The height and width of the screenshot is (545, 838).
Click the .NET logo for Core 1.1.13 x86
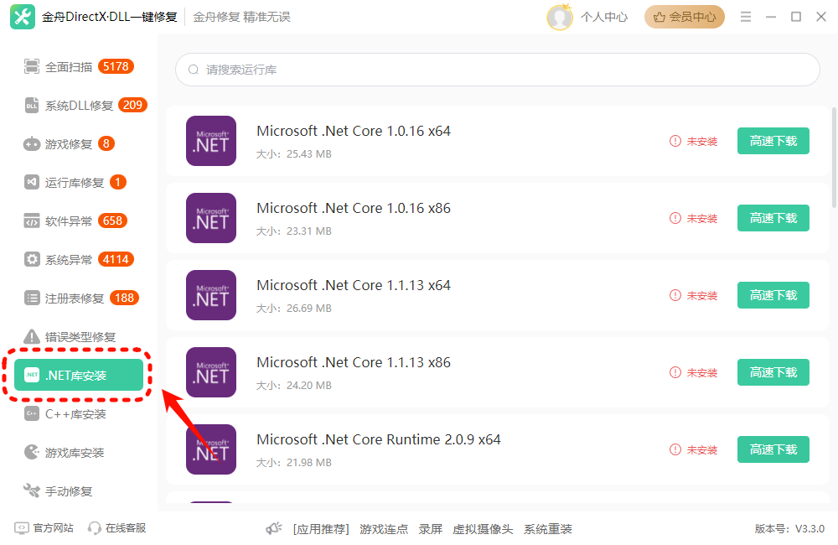click(211, 371)
